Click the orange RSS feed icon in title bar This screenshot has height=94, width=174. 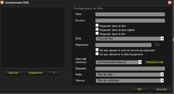(2, 3)
